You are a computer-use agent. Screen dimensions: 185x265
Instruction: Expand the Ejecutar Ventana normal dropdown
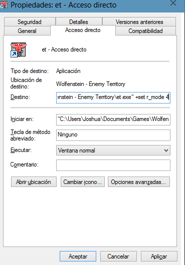pos(113,150)
